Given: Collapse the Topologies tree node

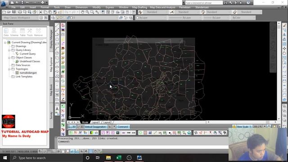Looking at the screenshot, I should pyautogui.click(x=9, y=69).
